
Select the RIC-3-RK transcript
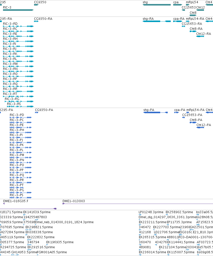[10, 54]
